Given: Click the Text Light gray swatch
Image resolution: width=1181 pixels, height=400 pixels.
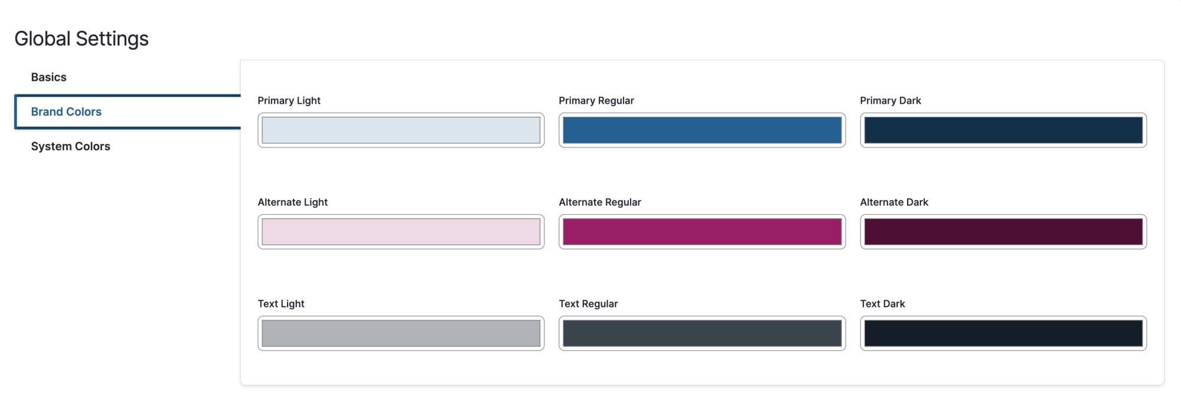Looking at the screenshot, I should pyautogui.click(x=401, y=333).
